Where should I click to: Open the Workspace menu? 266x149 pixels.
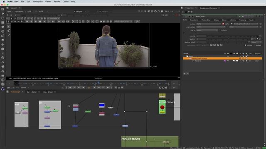[37, 2]
